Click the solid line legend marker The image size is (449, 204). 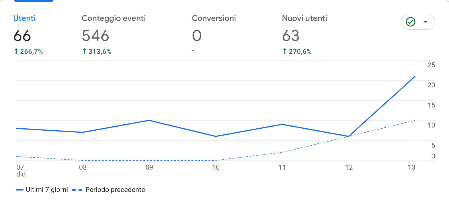(20, 190)
